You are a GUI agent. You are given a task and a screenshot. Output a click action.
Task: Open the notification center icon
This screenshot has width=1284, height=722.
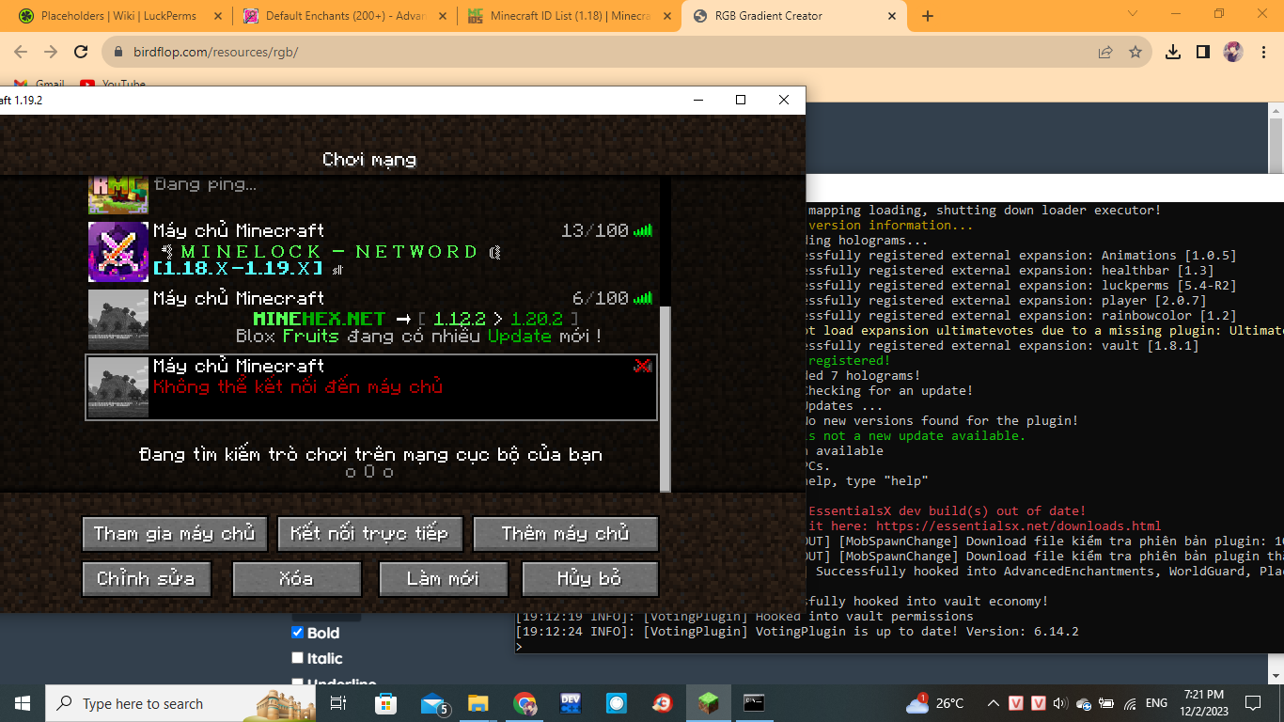1252,703
